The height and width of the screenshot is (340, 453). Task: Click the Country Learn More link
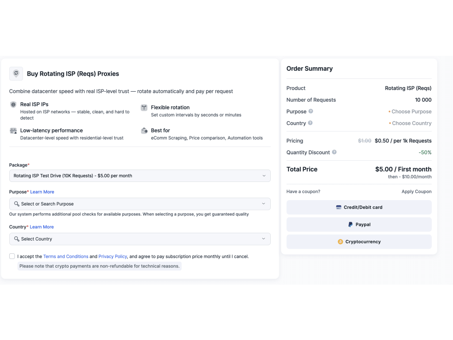42,227
